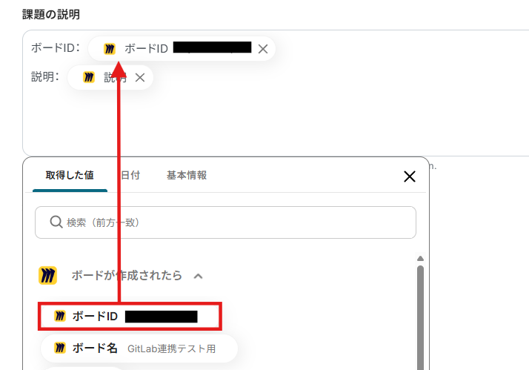Screen dimensions: 529x370
Task: Collapse the ボードが作成されたら section
Action: coord(198,276)
